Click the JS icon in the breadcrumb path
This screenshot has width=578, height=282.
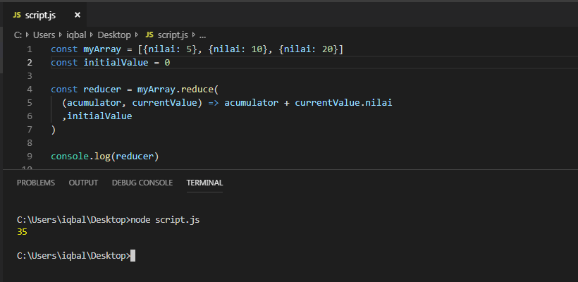tap(149, 34)
